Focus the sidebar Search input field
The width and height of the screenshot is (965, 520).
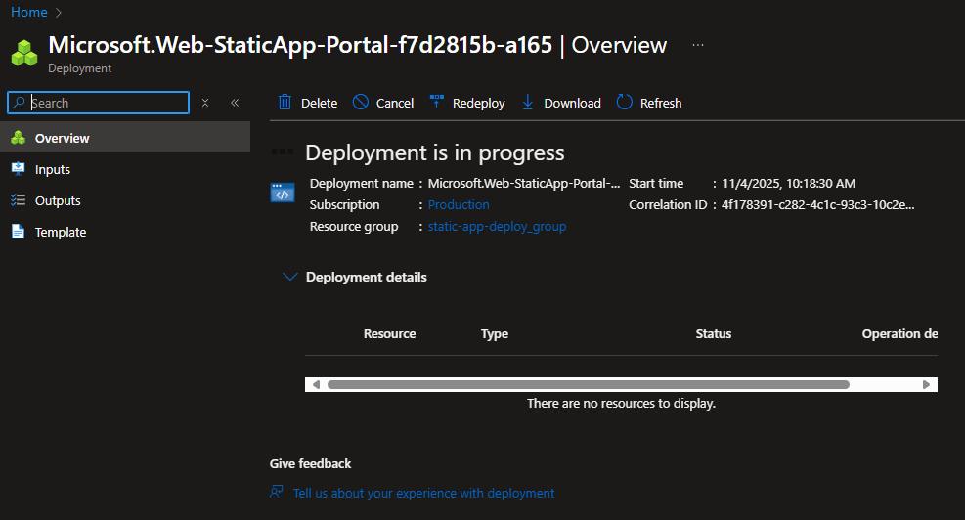coord(99,103)
